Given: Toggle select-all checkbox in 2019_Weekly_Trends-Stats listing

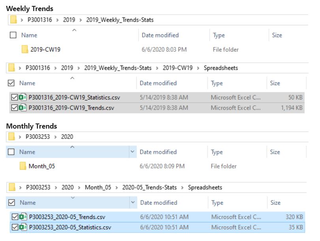Looking at the screenshot, I should [13, 35].
